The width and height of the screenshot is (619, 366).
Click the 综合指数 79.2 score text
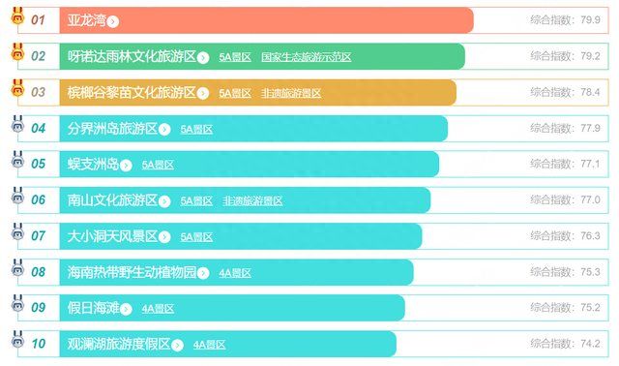coord(565,56)
